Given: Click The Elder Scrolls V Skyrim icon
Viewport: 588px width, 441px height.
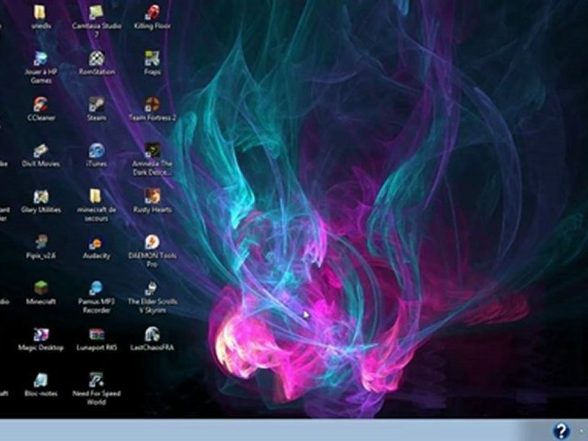Looking at the screenshot, I should click(153, 288).
